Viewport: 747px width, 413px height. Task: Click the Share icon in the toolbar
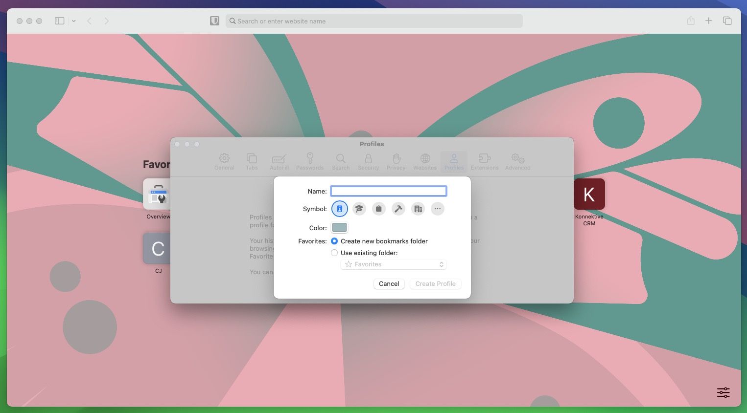pos(691,21)
